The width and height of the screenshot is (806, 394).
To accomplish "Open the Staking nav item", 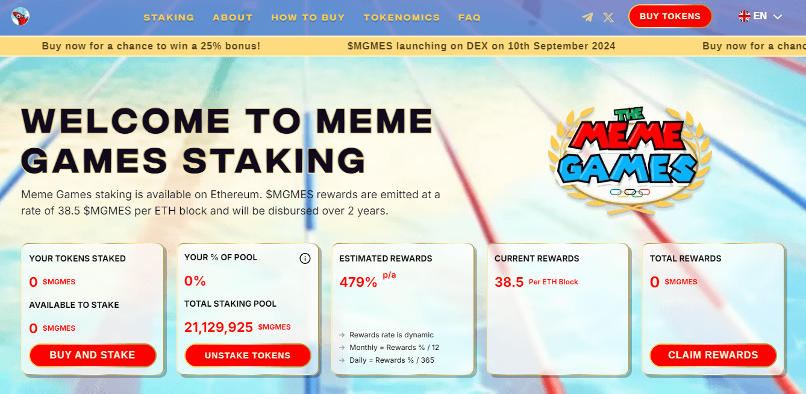I will tap(169, 17).
